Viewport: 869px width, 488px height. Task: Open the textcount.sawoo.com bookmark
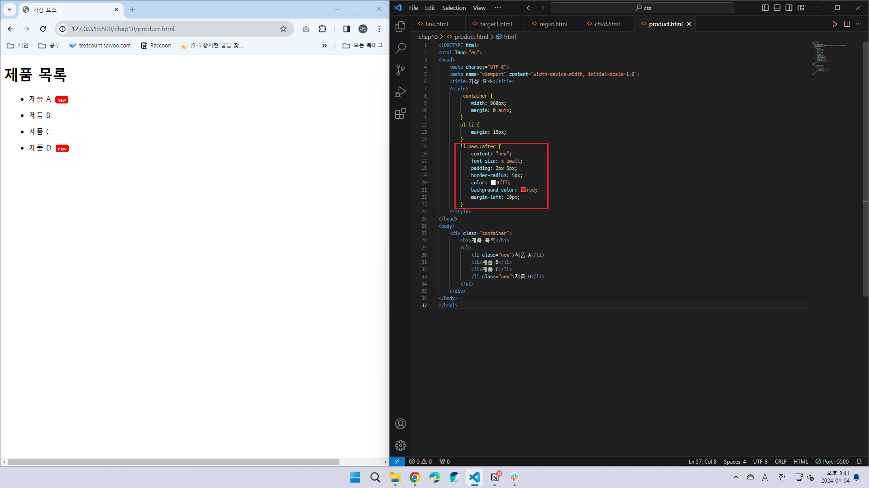coord(100,46)
